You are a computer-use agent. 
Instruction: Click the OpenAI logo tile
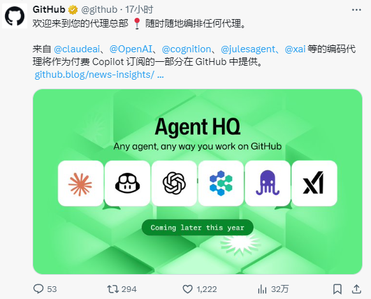[x=174, y=184]
